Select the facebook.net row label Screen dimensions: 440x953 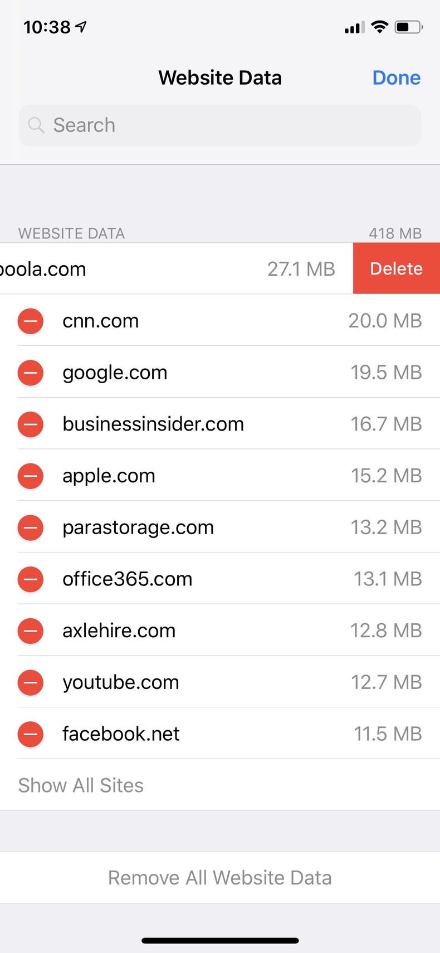tap(121, 734)
